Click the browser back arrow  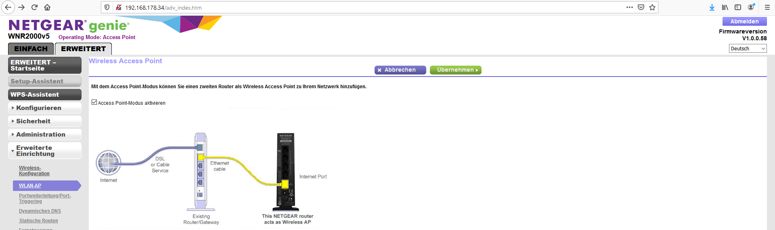tap(8, 7)
